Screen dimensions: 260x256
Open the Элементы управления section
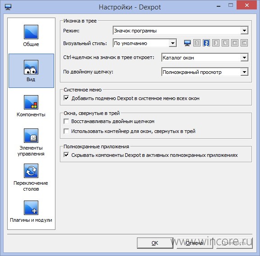(31, 142)
